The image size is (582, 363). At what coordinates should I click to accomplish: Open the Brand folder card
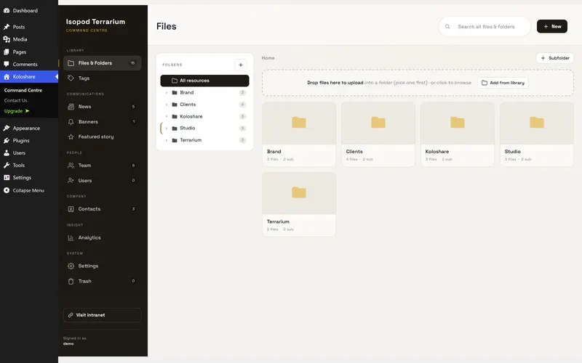coord(299,134)
